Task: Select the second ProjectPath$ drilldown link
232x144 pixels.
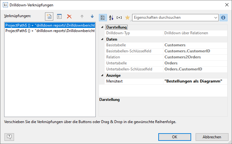Action: pos(50,31)
